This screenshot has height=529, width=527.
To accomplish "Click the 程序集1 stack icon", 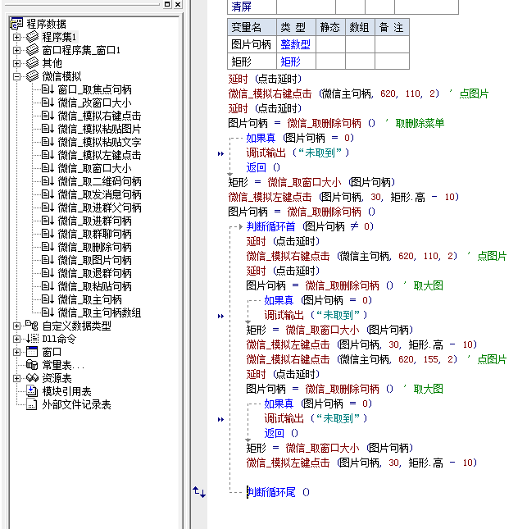I will pos(32,36).
